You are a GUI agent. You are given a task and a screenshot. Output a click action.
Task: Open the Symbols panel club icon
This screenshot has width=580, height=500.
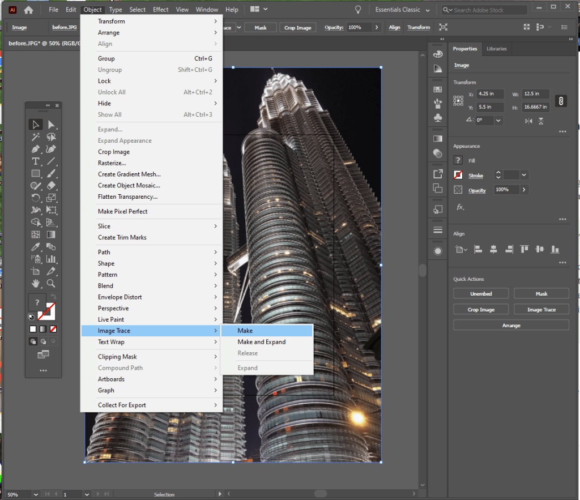[437, 118]
